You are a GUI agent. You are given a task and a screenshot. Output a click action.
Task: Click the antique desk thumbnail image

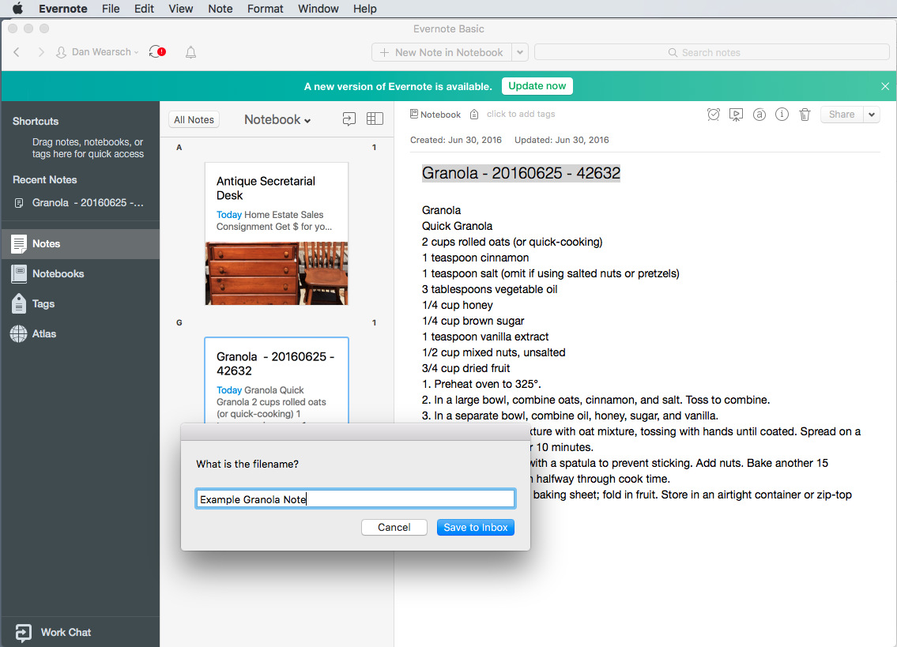[277, 273]
